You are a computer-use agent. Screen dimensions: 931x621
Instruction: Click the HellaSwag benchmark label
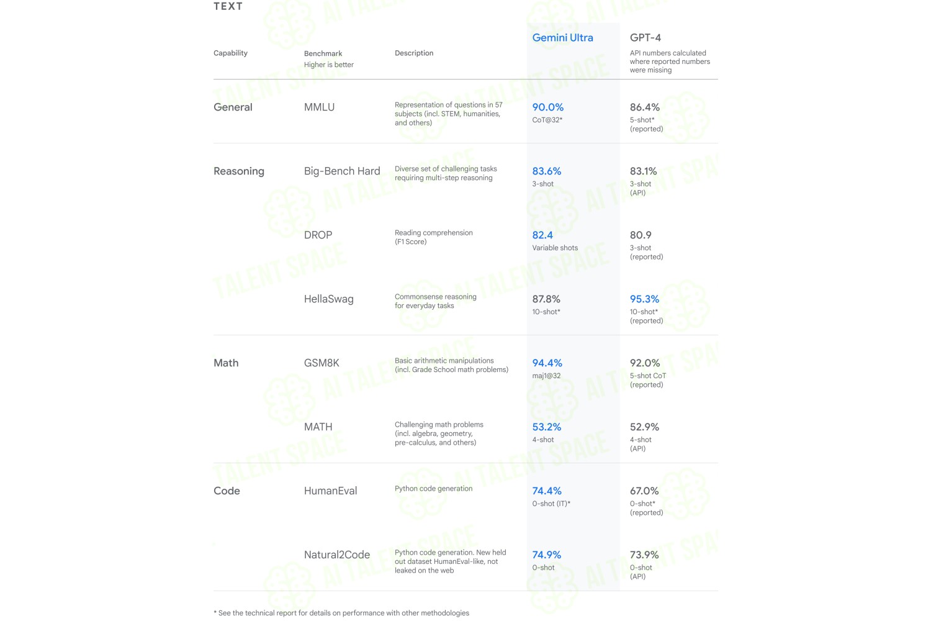click(x=329, y=299)
